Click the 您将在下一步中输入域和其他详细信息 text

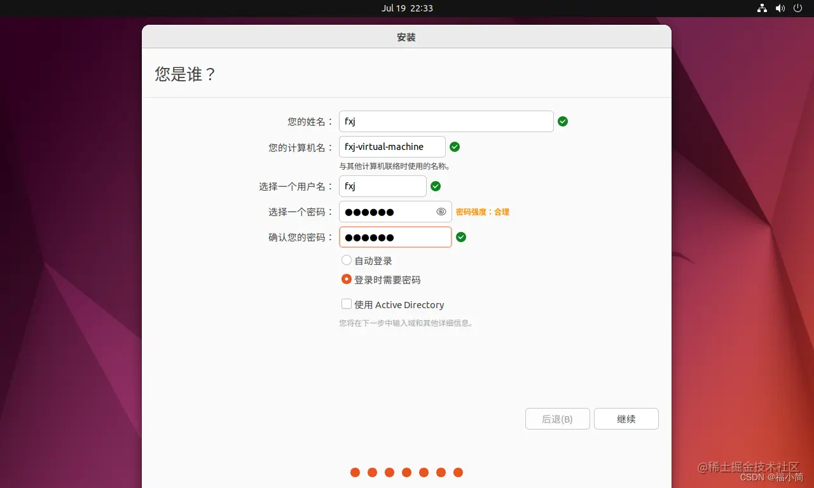[x=406, y=323]
